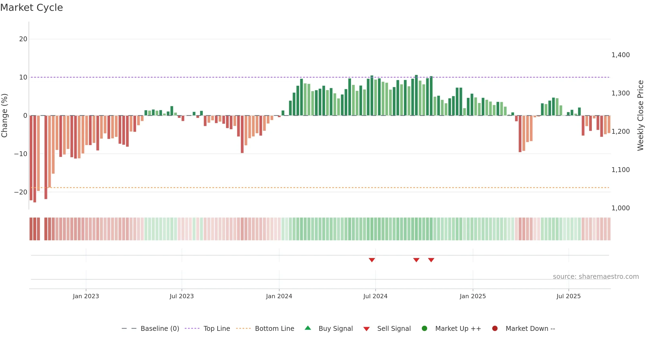Click the Jul 2024 axis label
The width and height of the screenshot is (648, 364).
(x=375, y=296)
